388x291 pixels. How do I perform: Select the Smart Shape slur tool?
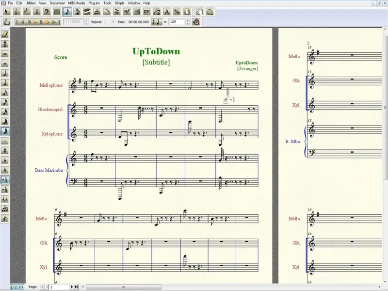[x=107, y=12]
